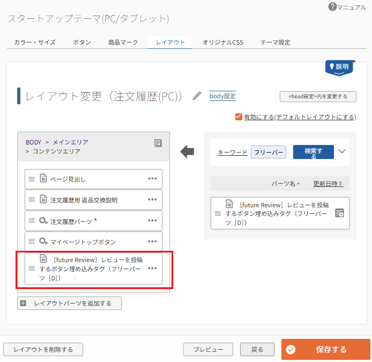
Task: Click the plus icon in レイアウトパーツを追加する
Action: click(23, 303)
